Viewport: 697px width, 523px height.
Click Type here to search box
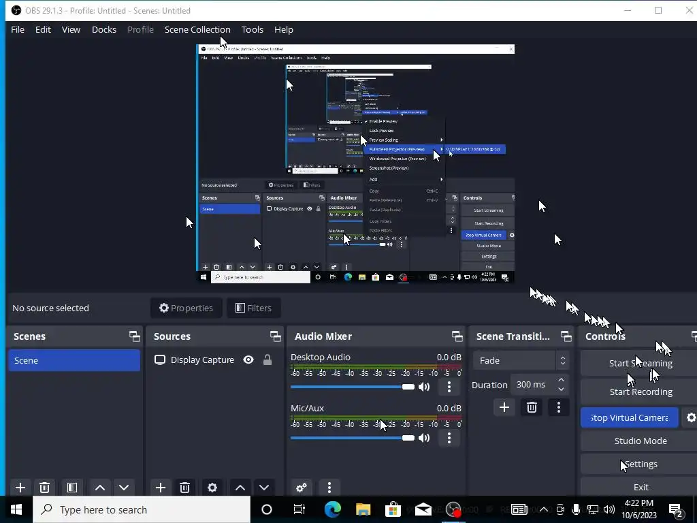coord(142,509)
